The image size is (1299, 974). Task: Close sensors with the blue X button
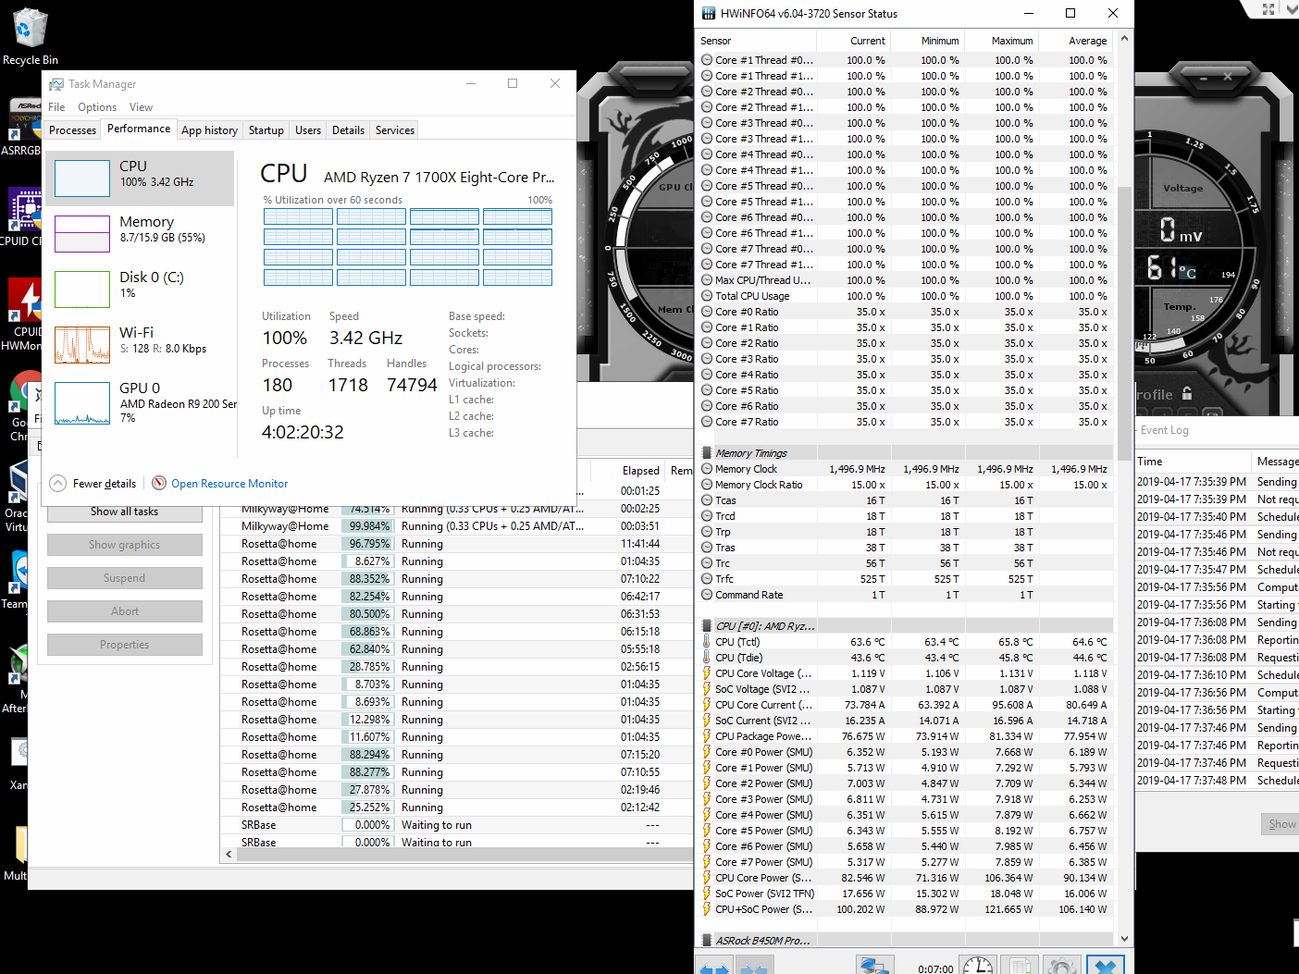1106,966
